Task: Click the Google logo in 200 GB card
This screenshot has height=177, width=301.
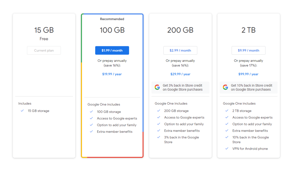Action: tap(157, 87)
